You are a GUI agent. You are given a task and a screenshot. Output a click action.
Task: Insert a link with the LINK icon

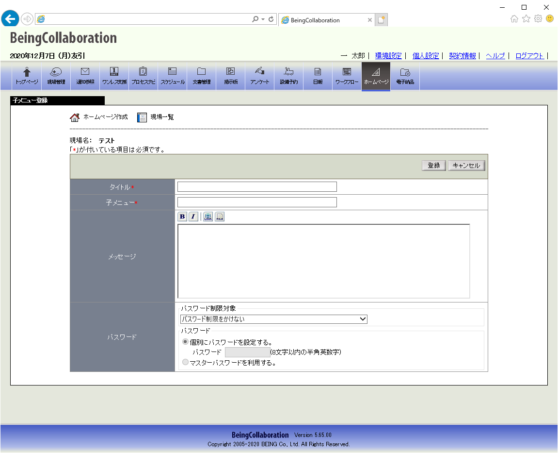coord(208,217)
